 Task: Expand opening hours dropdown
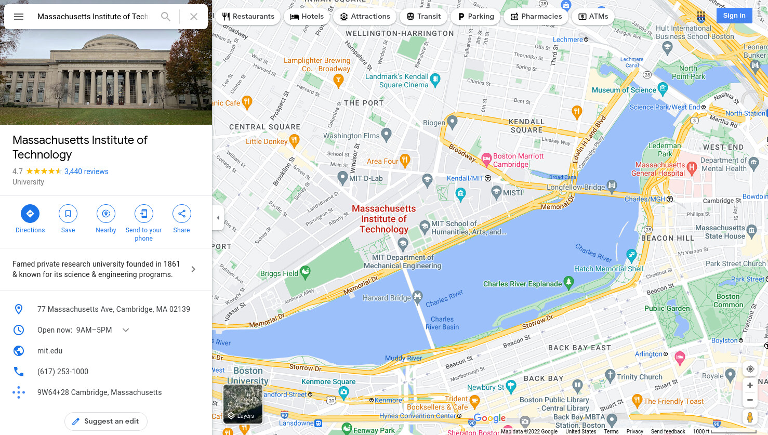(x=126, y=330)
